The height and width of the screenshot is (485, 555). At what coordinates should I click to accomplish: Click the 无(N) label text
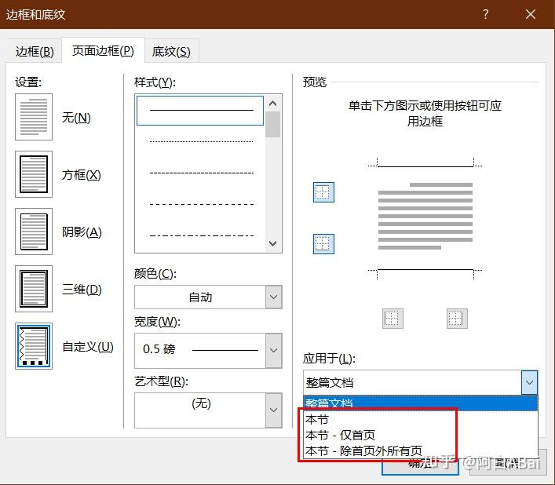pyautogui.click(x=76, y=117)
